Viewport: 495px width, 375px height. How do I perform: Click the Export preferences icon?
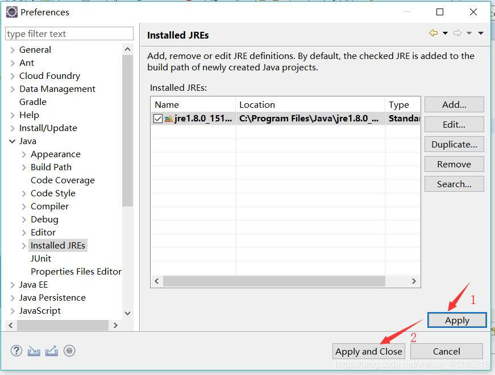(52, 351)
